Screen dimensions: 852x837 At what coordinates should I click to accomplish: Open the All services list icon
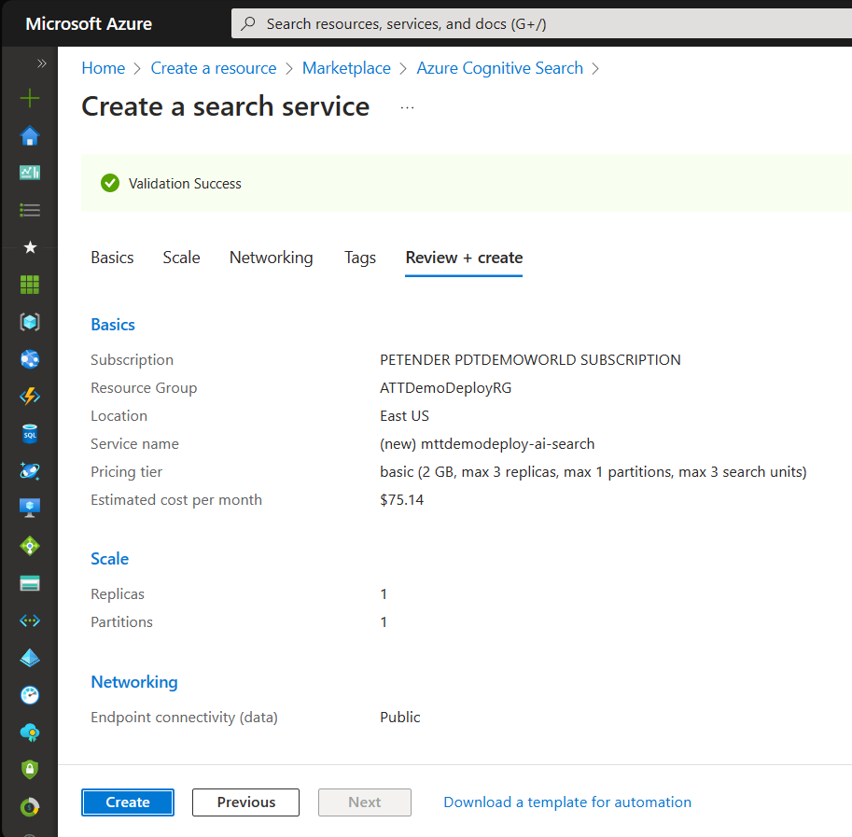point(30,210)
